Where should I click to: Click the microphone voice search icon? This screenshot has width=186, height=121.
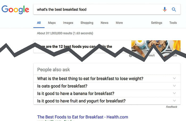tap(164, 9)
